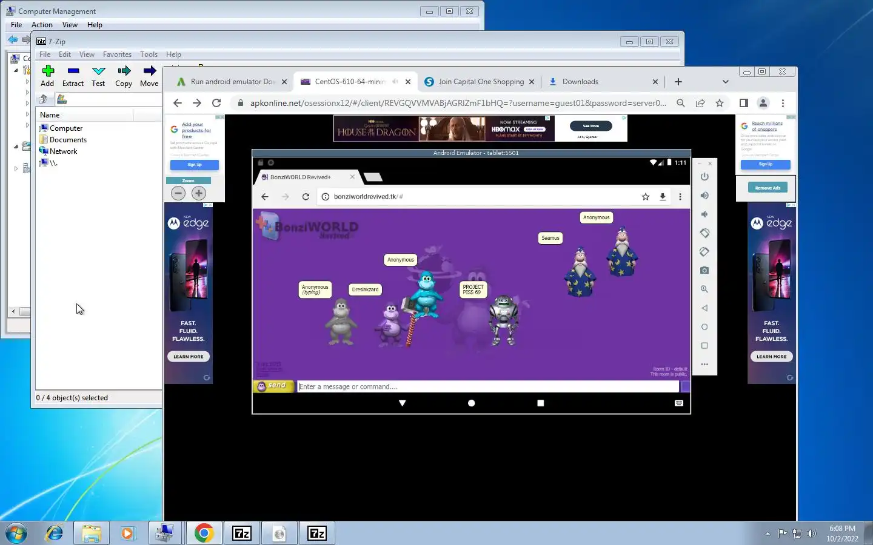Click the taskbar volume speaker icon
The width and height of the screenshot is (873, 545).
pos(812,533)
